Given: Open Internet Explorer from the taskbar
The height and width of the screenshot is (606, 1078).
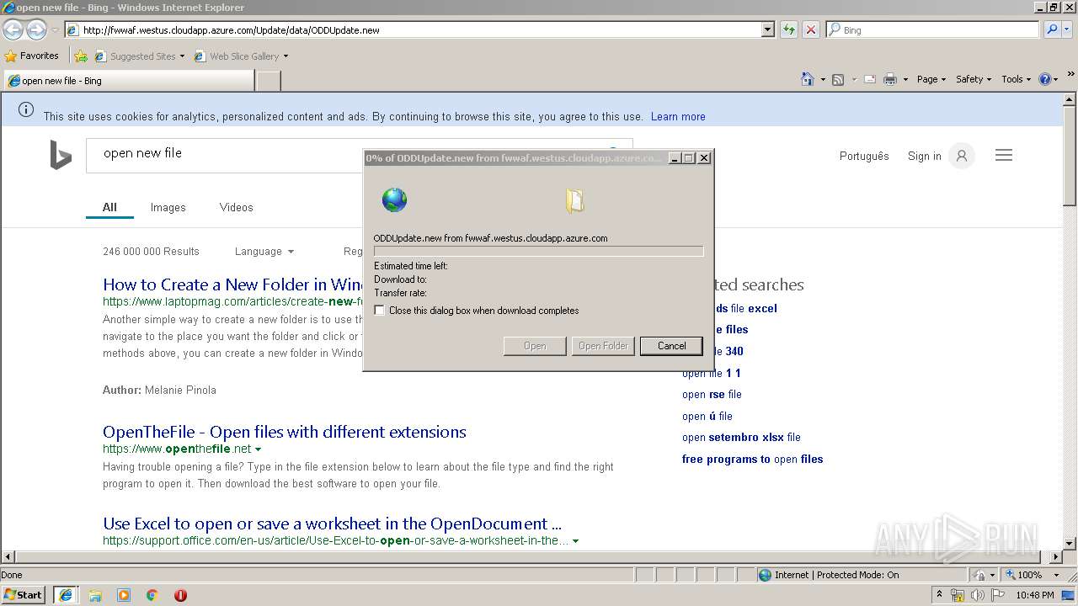Looking at the screenshot, I should coord(66,595).
